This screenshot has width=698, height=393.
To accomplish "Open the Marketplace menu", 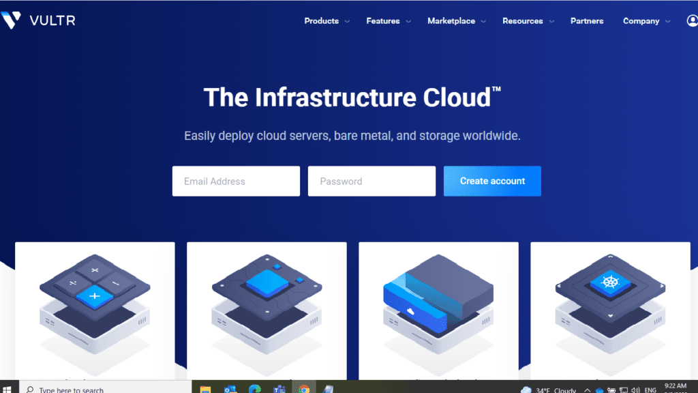I will (x=451, y=21).
